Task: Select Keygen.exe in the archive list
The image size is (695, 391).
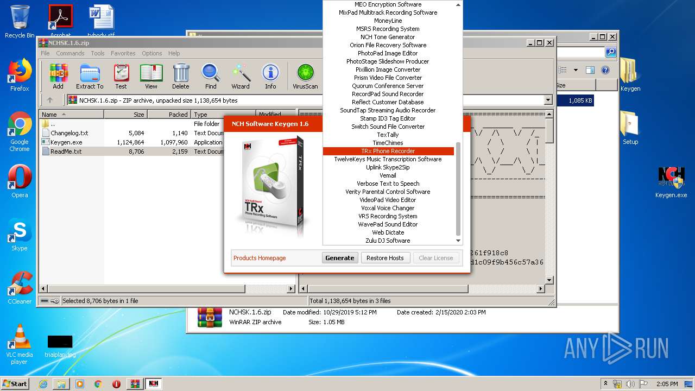Action: (66, 142)
